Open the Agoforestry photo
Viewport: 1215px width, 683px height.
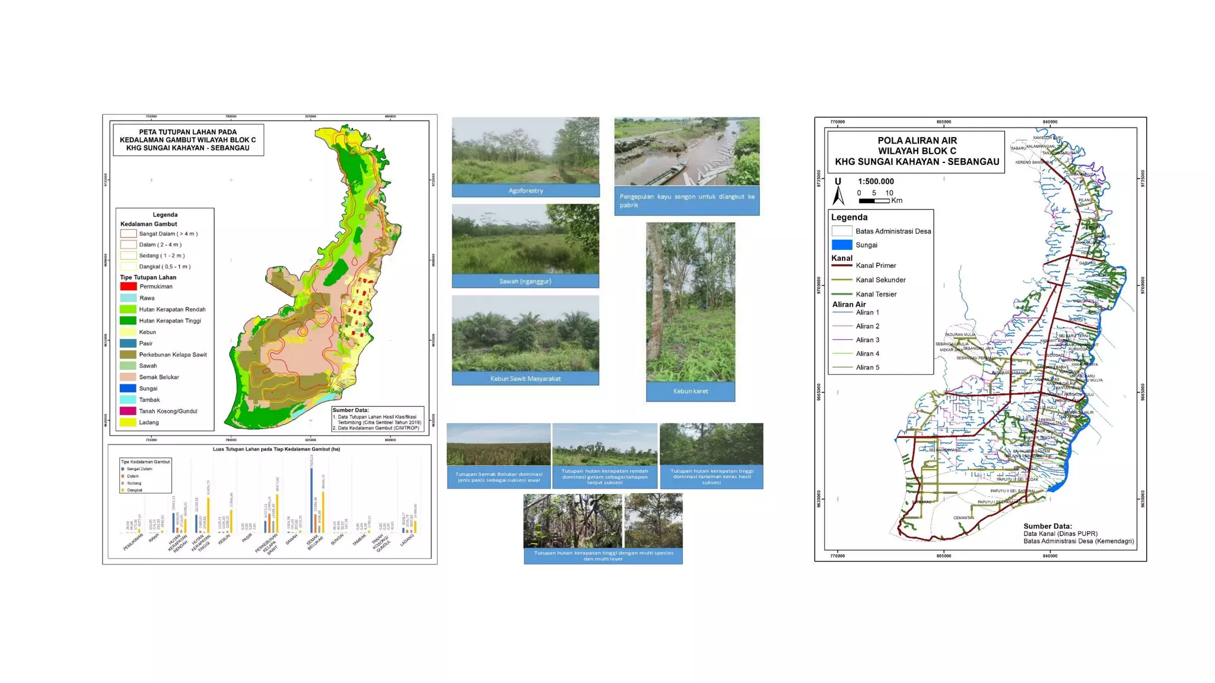(x=525, y=150)
